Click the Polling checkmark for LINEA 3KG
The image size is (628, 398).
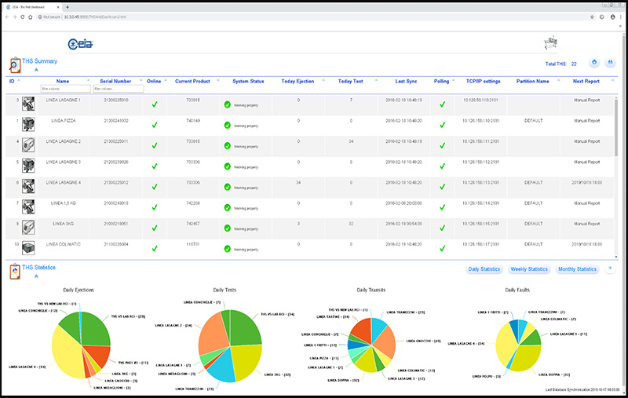coord(442,225)
